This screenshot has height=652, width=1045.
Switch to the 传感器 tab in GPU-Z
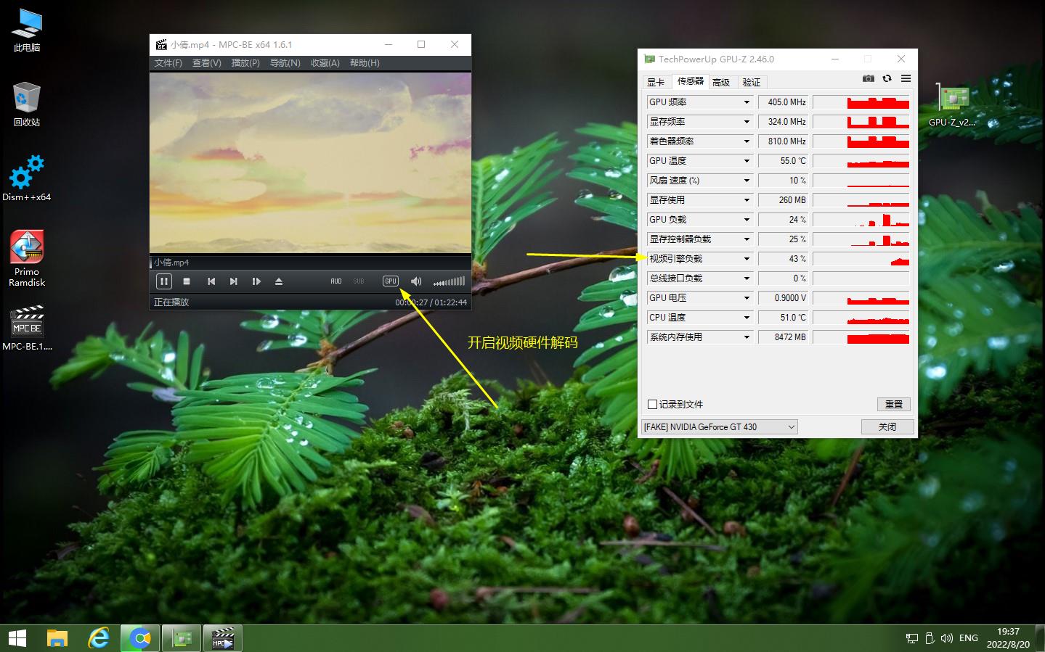[x=690, y=81]
